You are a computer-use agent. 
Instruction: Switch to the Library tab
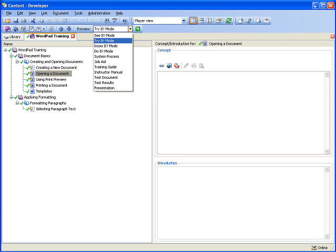(x=13, y=37)
